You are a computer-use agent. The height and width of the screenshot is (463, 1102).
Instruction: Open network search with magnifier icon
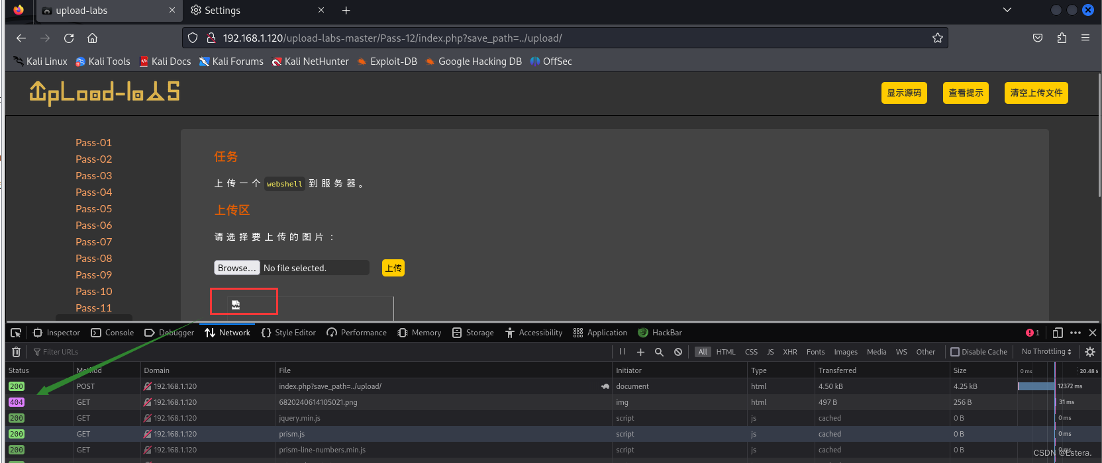pos(659,352)
